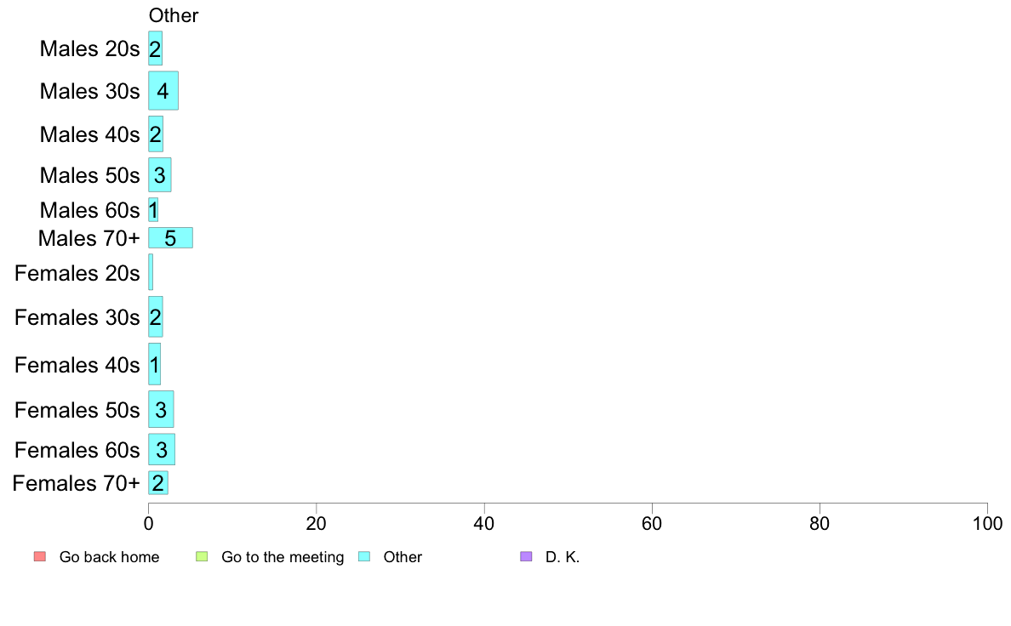Select the Males 70+ bar labeled 5
Viewport: 1011px width, 626px height.
tap(170, 238)
